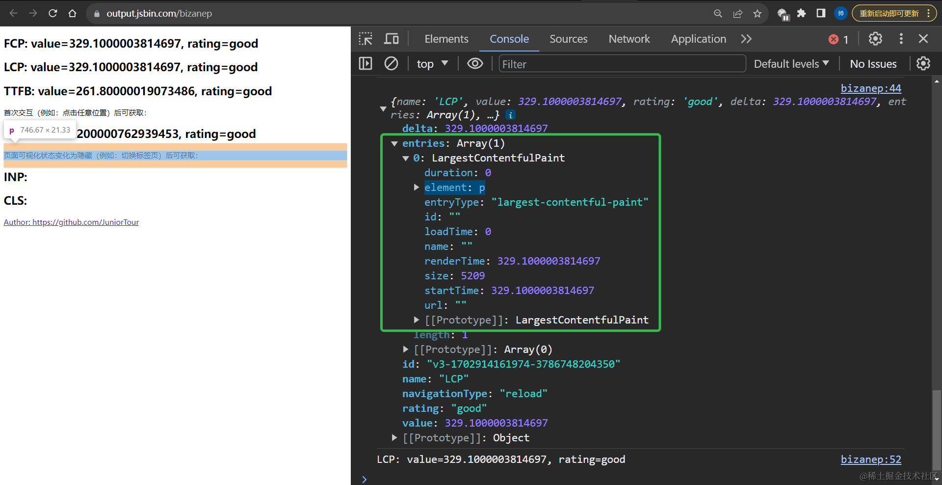Screen dimensions: 942x485
Task: Open the bizanep:44 source link
Action: pyautogui.click(x=870, y=88)
